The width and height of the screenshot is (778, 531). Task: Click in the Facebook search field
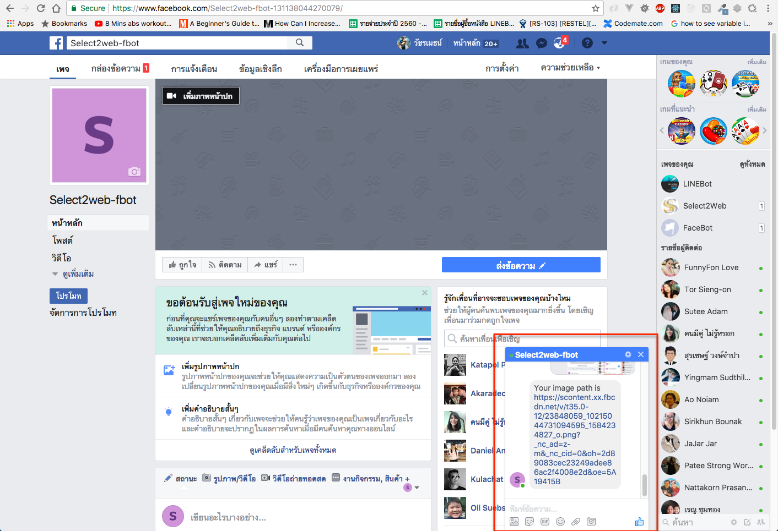click(177, 43)
